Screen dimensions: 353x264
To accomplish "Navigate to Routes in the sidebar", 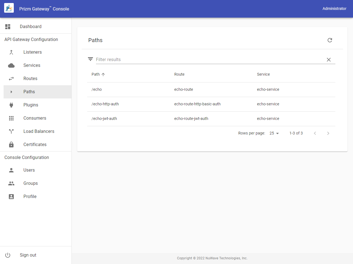I will (x=30, y=79).
